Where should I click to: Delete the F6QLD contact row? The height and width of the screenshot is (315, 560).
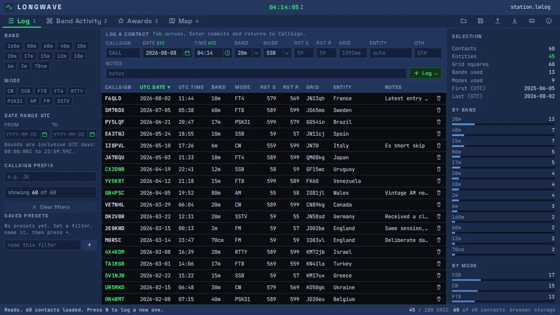[x=439, y=98]
